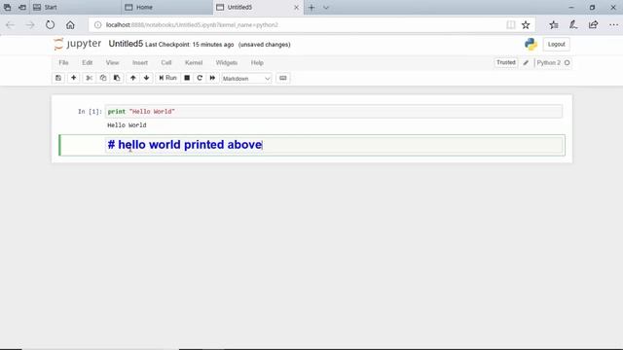623x350 pixels.
Task: Click the unsaved changes status text
Action: [264, 45]
